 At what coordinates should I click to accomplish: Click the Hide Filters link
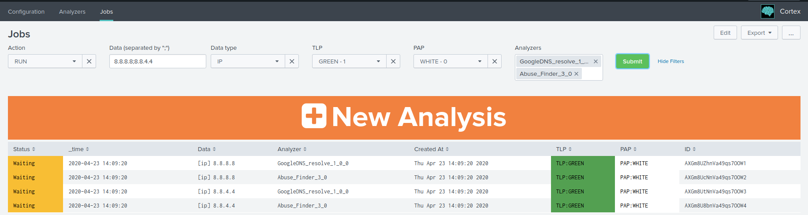click(670, 61)
